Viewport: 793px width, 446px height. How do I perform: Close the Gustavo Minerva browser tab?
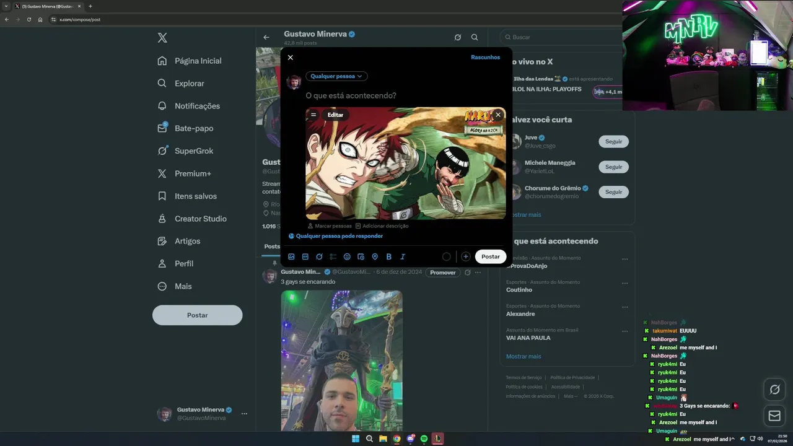pos(79,6)
